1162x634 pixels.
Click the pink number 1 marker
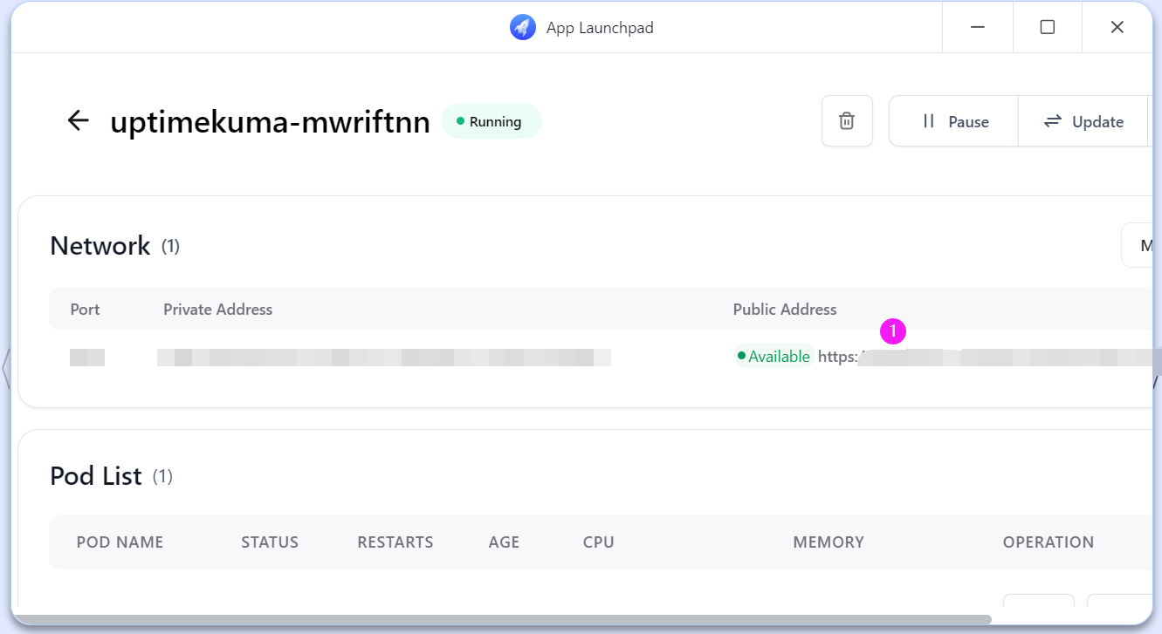(893, 331)
